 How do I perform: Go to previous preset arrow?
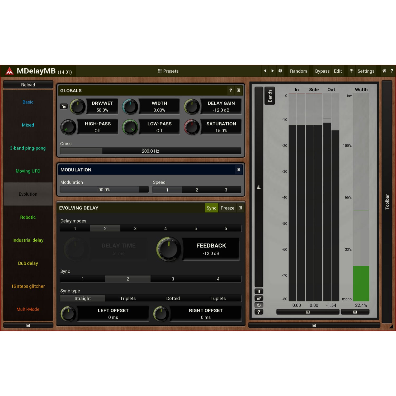pos(265,71)
